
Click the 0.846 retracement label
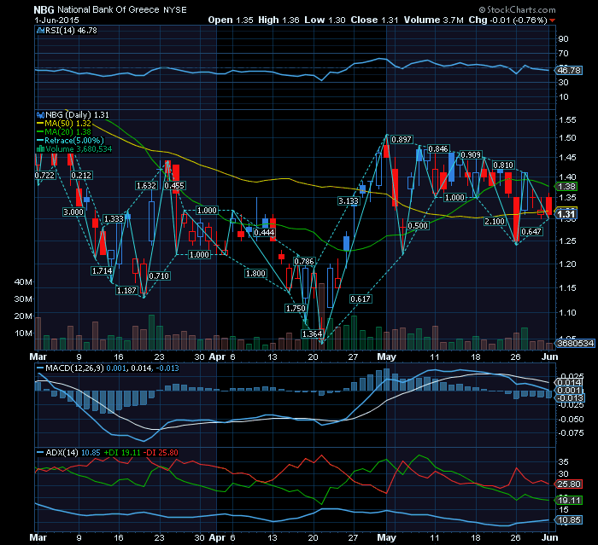pos(437,149)
